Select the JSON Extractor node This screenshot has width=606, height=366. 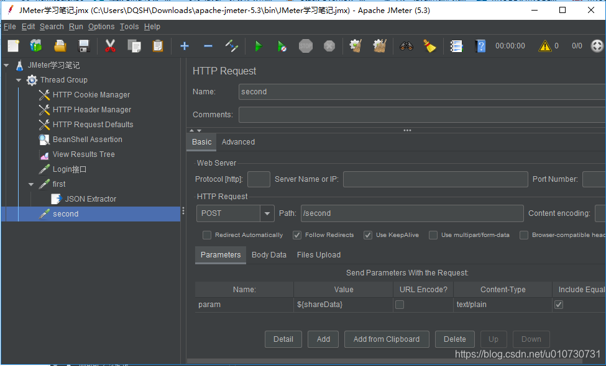tap(91, 199)
